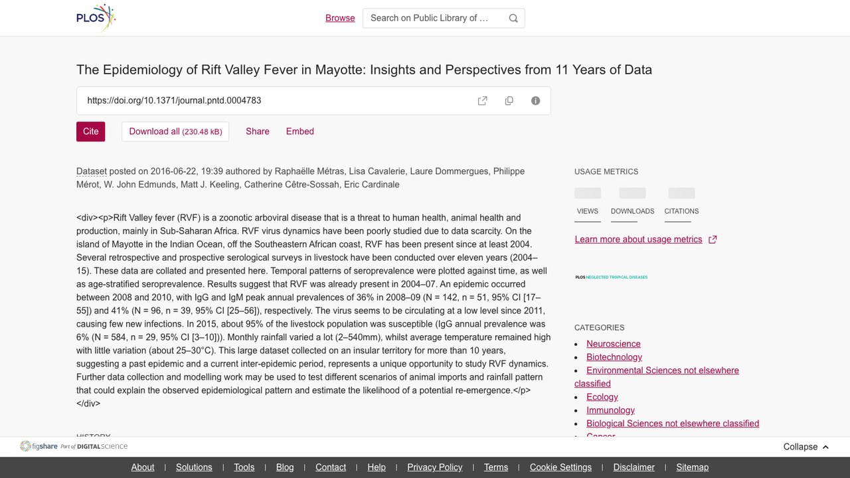850x478 pixels.
Task: Open the Blog footer link
Action: point(285,467)
